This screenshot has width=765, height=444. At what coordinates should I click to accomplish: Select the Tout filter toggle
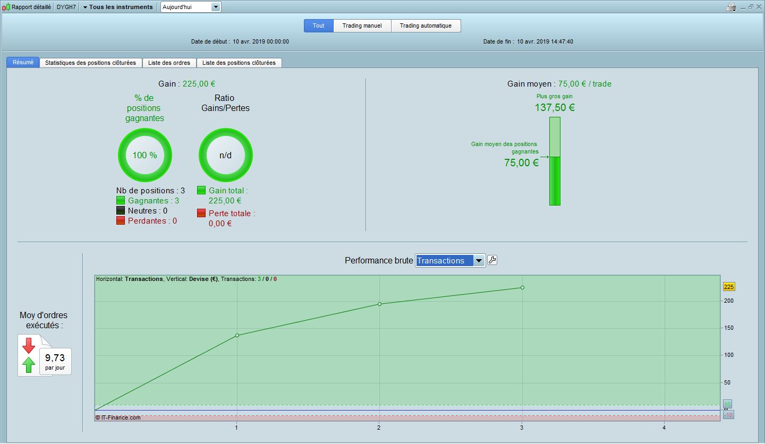click(x=318, y=25)
